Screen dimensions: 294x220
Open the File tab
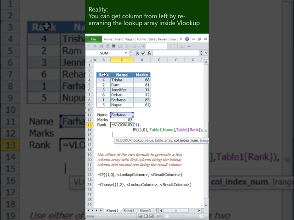[x=94, y=39]
